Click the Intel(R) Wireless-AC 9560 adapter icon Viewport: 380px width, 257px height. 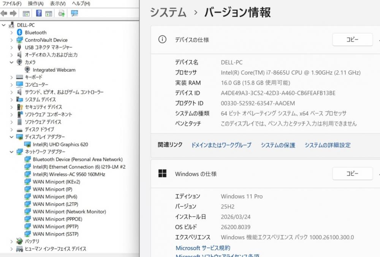28,174
